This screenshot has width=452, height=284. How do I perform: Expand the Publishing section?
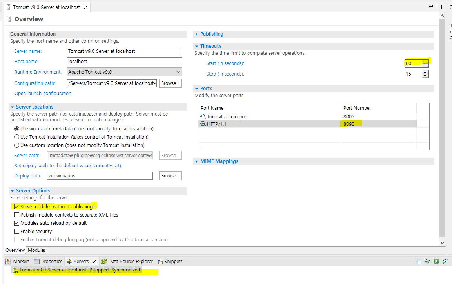(196, 34)
